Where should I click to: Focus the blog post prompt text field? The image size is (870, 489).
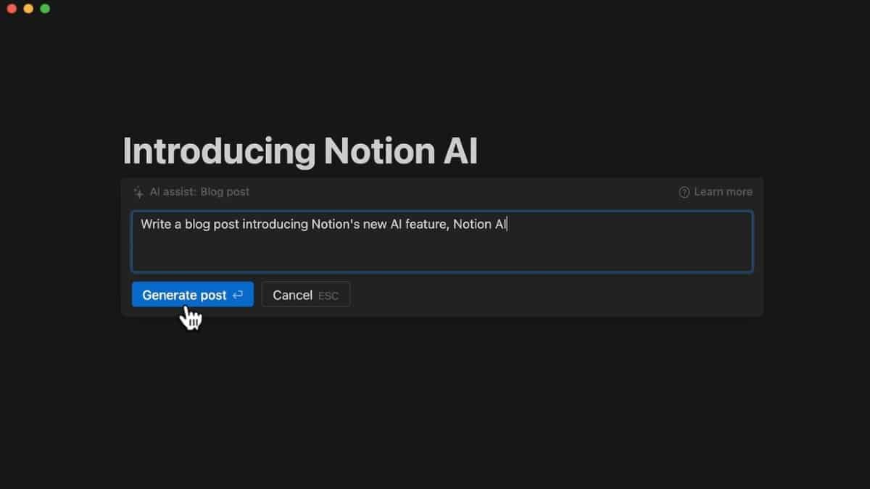point(442,241)
